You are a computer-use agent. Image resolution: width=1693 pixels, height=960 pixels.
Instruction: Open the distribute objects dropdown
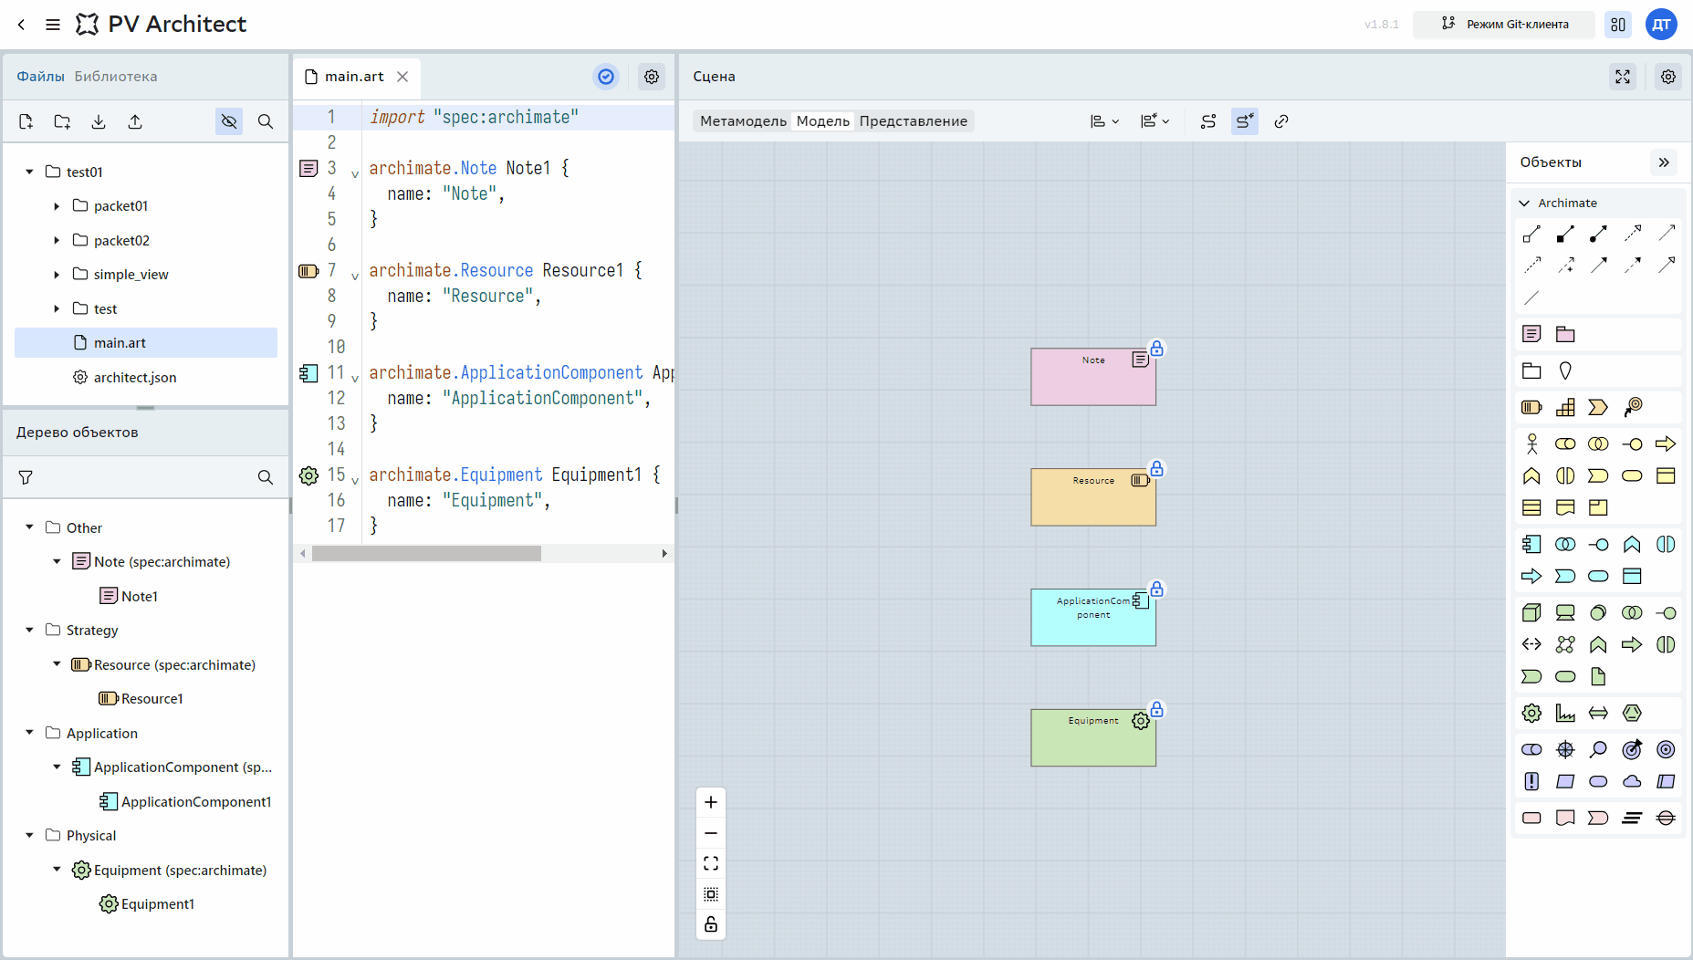click(x=1155, y=121)
